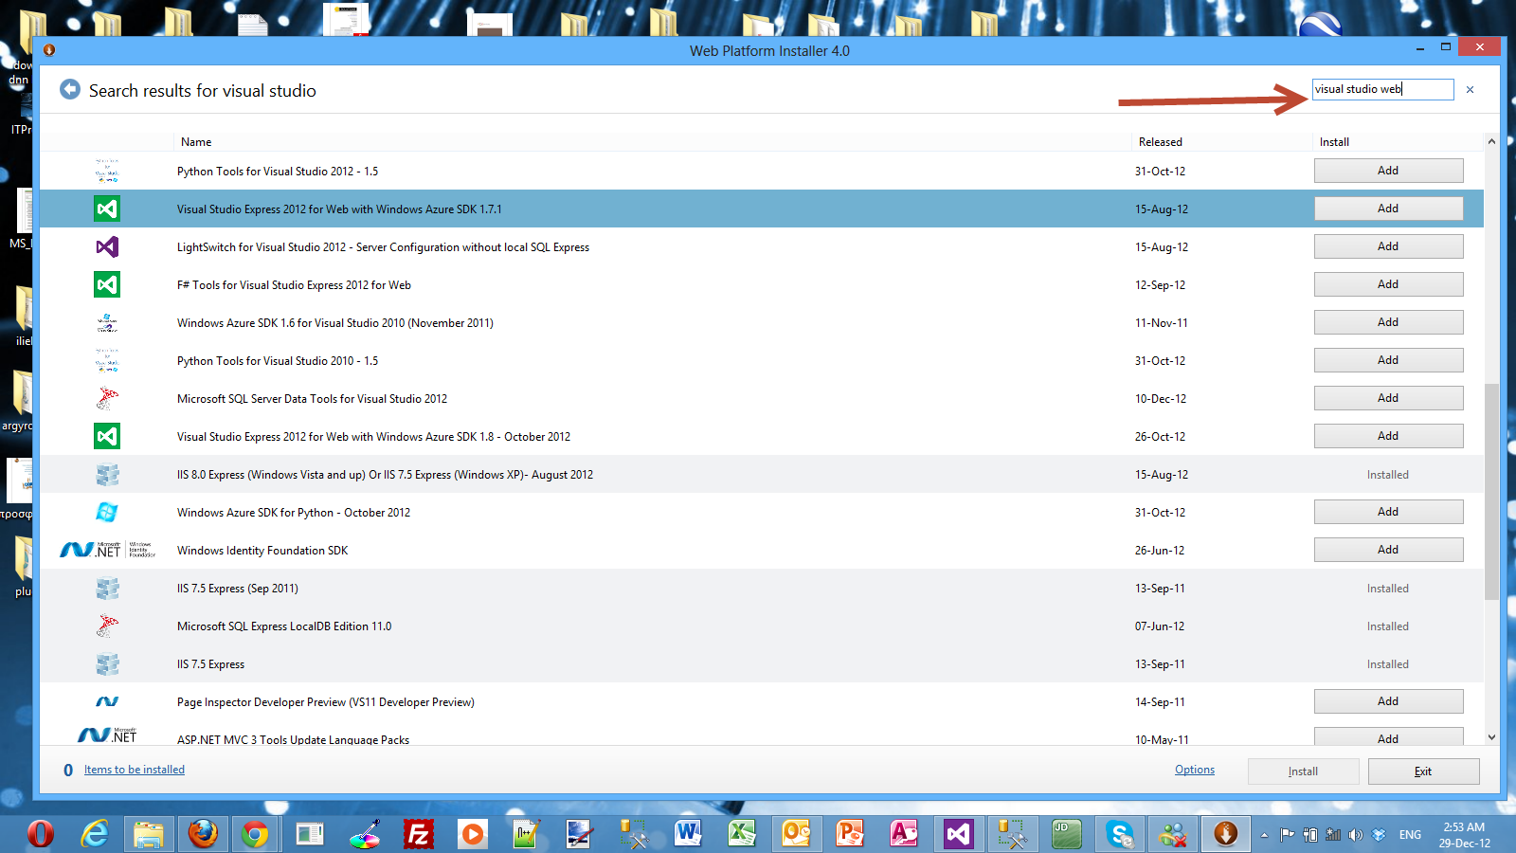Click the purple LightSwitch for Visual Studio icon
This screenshot has height=853, width=1516.
click(x=107, y=246)
